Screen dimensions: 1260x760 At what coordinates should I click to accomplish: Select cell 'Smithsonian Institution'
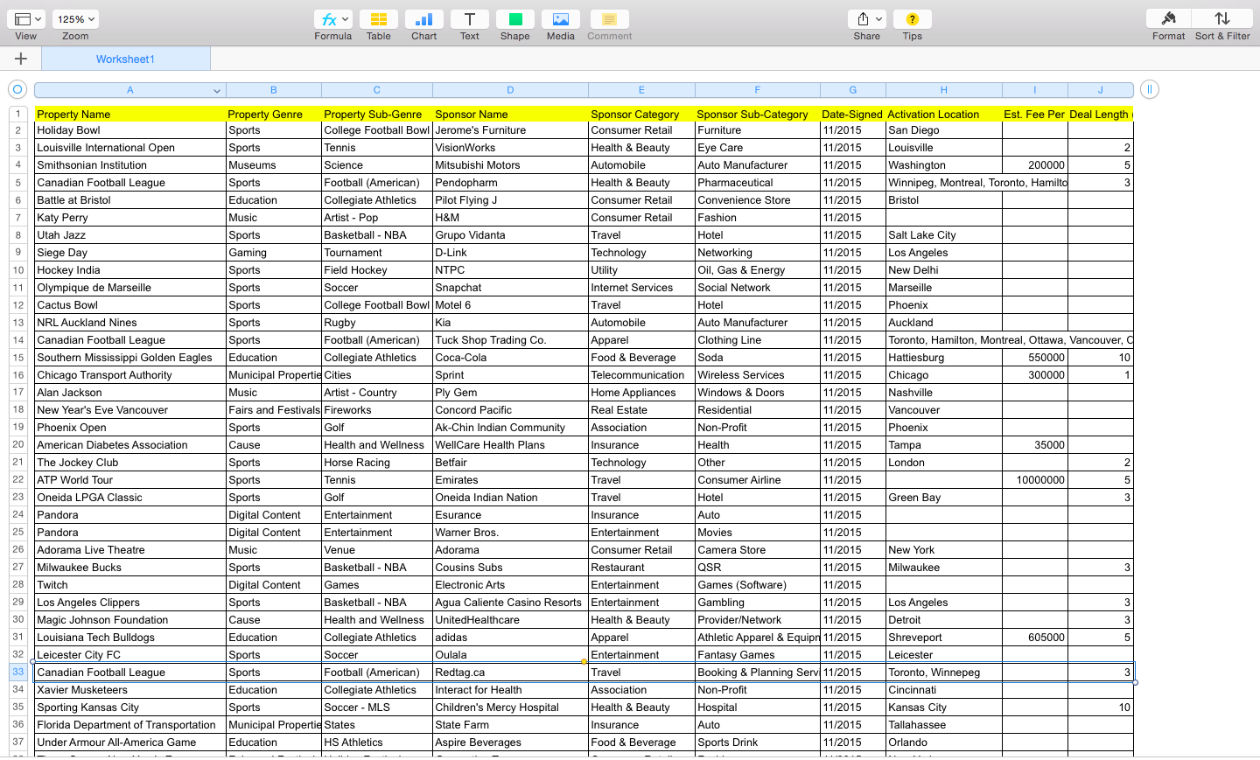click(130, 165)
